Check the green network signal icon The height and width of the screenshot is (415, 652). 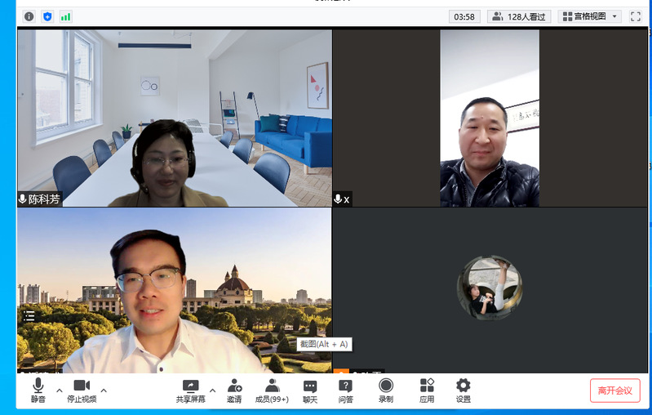tap(65, 16)
